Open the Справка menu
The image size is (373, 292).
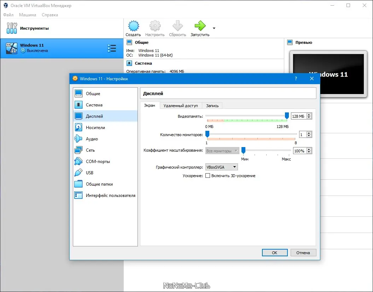tap(50, 15)
